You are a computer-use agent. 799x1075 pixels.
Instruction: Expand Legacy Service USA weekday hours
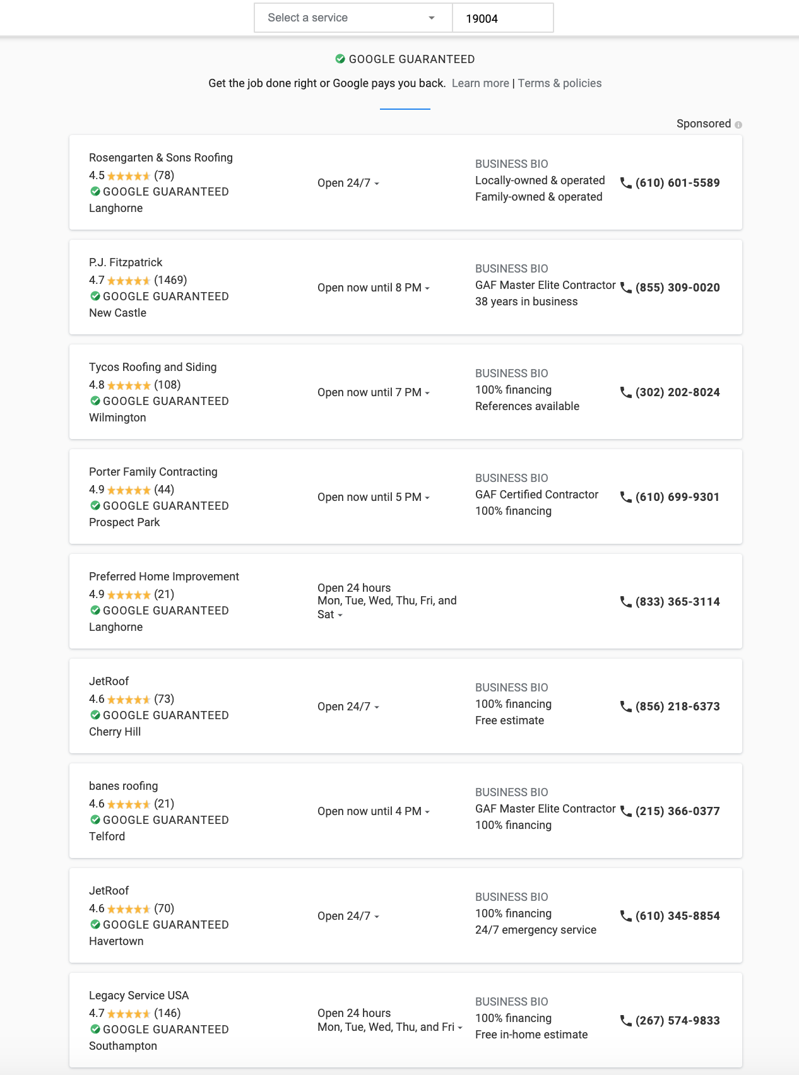point(390,1020)
